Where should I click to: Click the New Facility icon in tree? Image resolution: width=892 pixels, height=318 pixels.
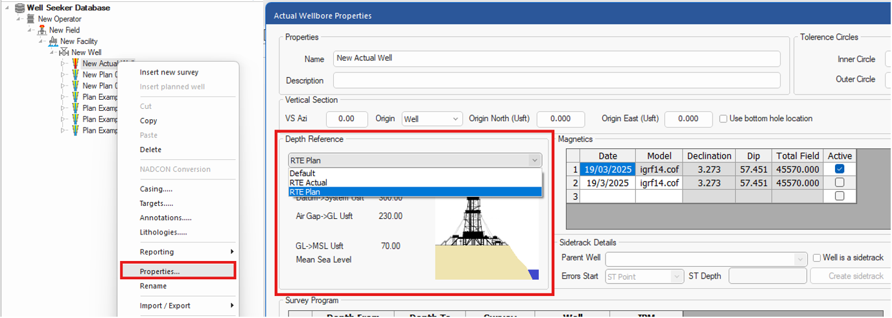click(x=53, y=41)
